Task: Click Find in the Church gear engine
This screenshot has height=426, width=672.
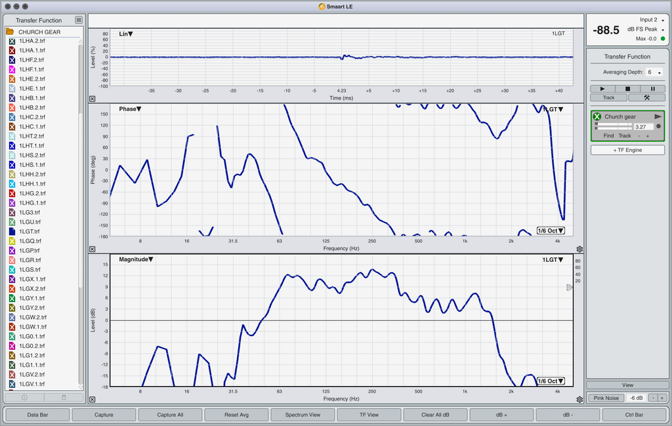Action: tap(608, 136)
